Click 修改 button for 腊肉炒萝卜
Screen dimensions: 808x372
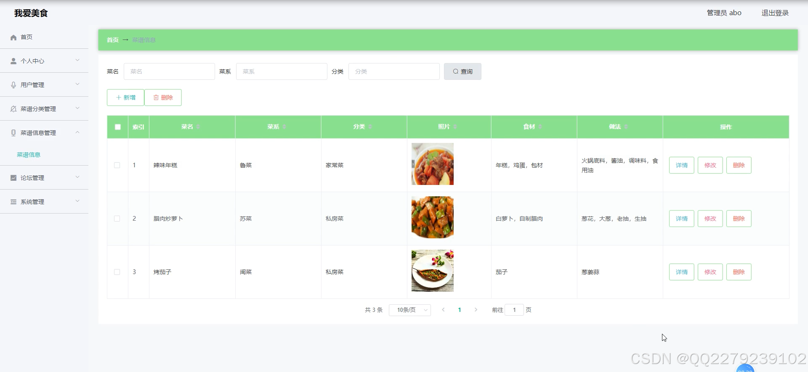tap(710, 219)
